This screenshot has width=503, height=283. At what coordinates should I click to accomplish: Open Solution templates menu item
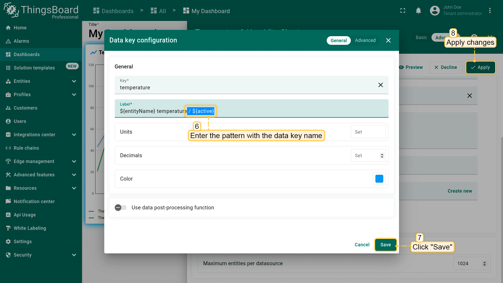(x=34, y=68)
